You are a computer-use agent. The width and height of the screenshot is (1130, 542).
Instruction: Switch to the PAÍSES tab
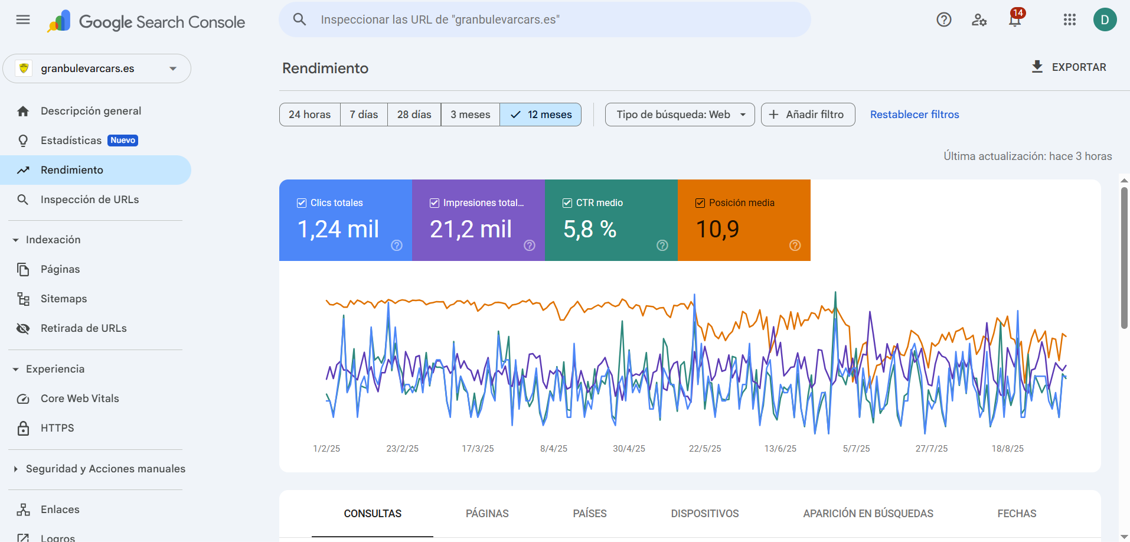[x=589, y=514]
